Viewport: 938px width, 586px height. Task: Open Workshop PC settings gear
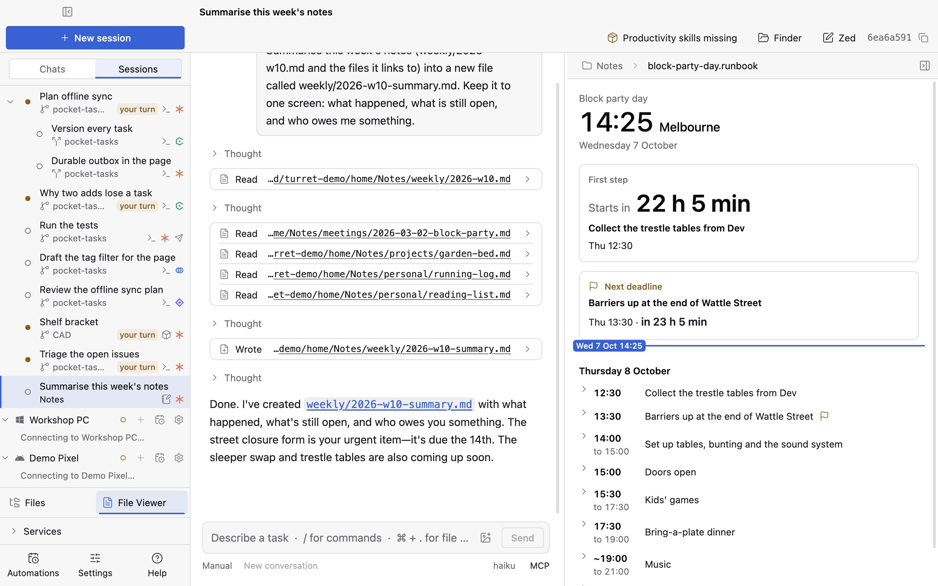pos(179,420)
